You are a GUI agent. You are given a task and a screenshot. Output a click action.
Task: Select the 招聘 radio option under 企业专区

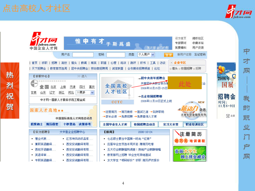click(x=194, y=69)
